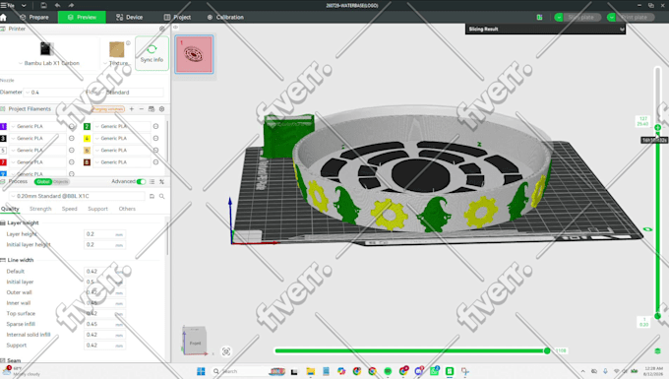Screen dimensions: 669x379
Task: Click the Home icon in top bar
Action: point(3,18)
